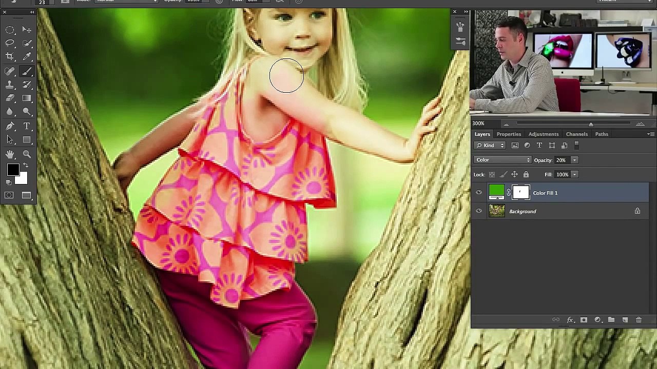
Task: Click the white background color swatch
Action: click(x=22, y=179)
